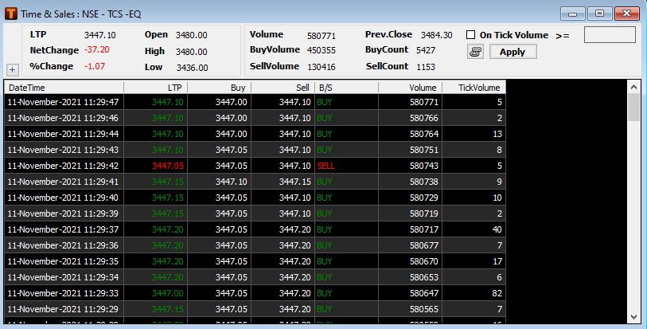This screenshot has width=647, height=329.
Task: Click the BuyCount value 5427
Action: coord(426,50)
